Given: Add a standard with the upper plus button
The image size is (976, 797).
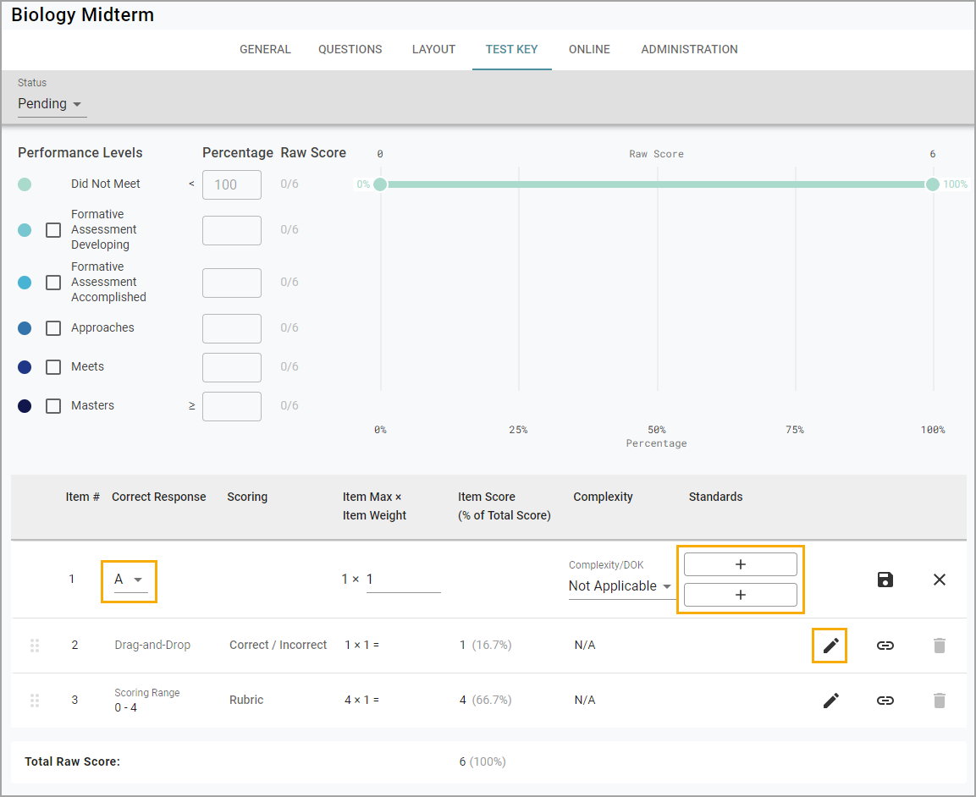Looking at the screenshot, I should 740,564.
